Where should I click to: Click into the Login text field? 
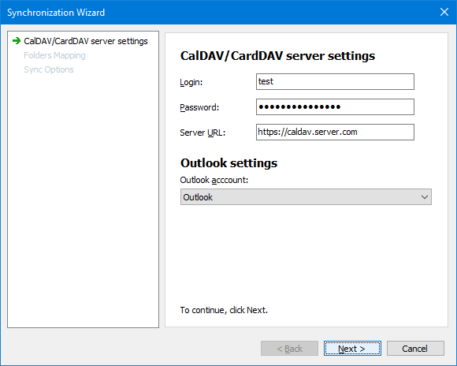click(335, 82)
